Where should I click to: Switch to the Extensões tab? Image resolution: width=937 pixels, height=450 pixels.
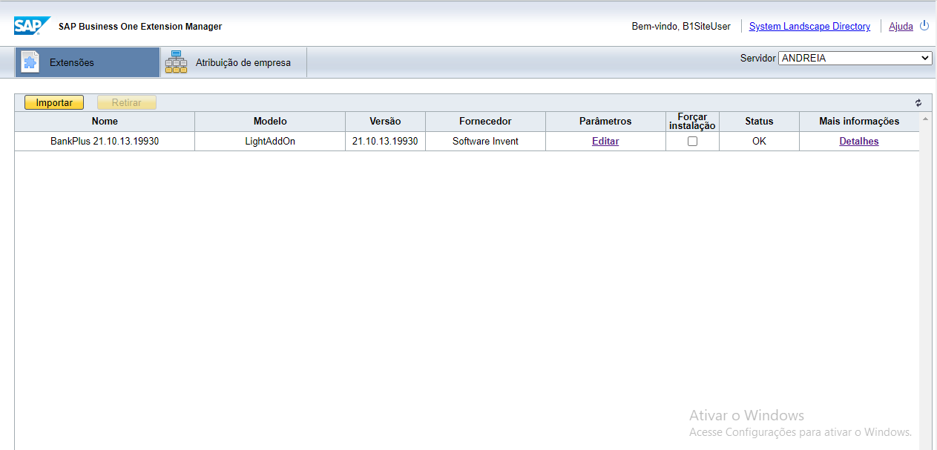pos(88,62)
